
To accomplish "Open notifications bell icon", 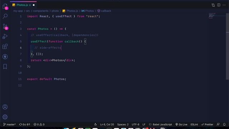I will [x=224, y=124].
